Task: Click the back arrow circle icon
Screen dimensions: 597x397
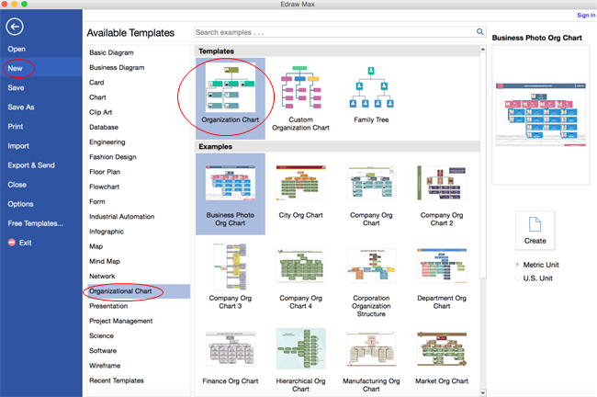Action: (x=15, y=27)
